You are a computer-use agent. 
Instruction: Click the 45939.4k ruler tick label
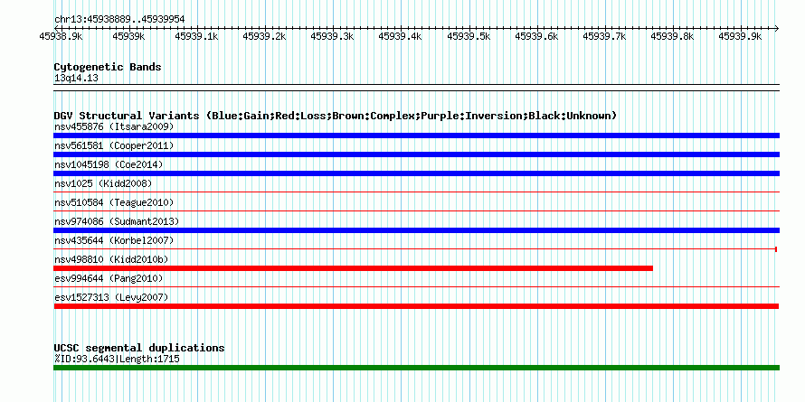[400, 36]
